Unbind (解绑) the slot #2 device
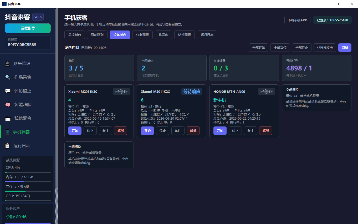Screen dimensions: 358x224 coord(193,131)
